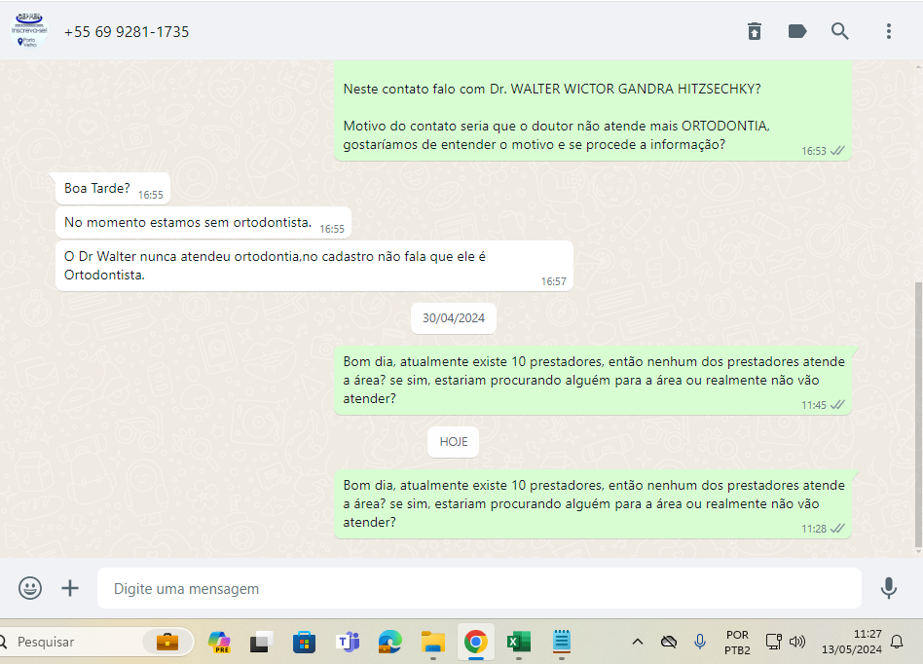Open the notifications bell icon
Image resolution: width=923 pixels, height=664 pixels.
point(897,642)
